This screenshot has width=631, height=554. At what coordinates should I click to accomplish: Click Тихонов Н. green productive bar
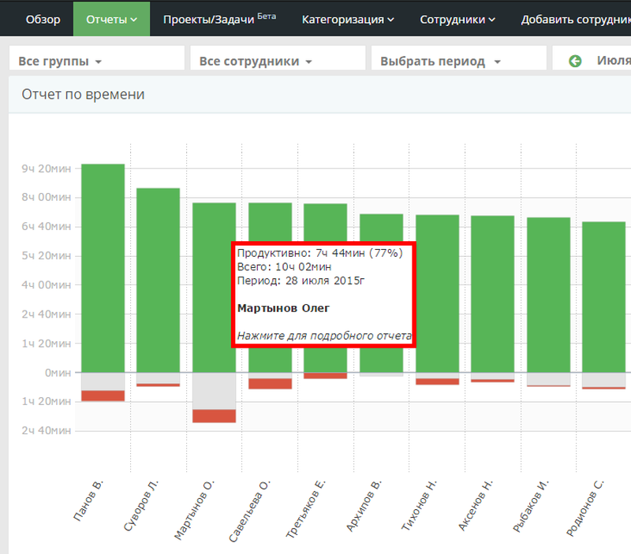click(438, 293)
